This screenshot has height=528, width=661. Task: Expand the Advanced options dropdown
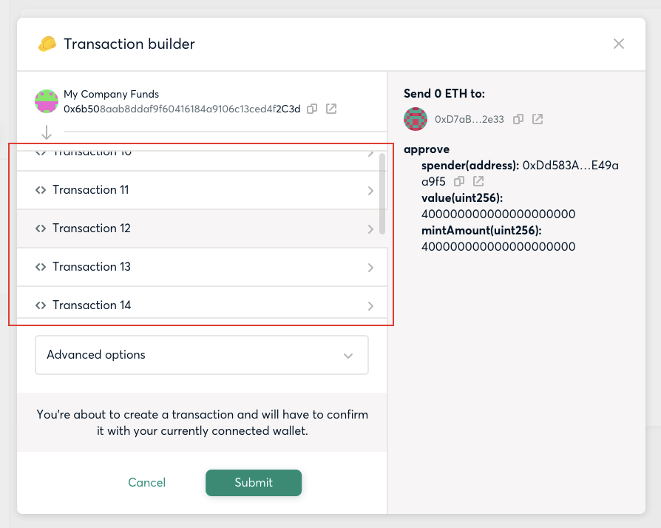pos(202,355)
